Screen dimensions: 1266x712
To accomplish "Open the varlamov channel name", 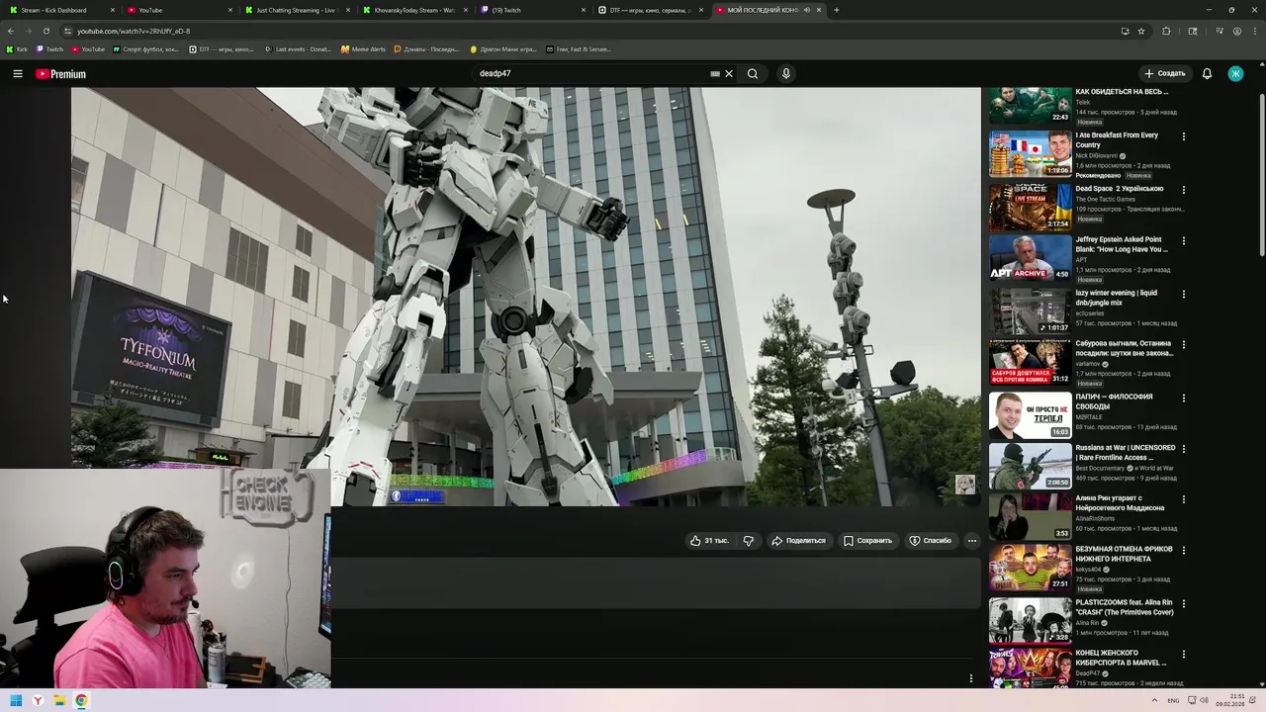I will (x=1087, y=364).
